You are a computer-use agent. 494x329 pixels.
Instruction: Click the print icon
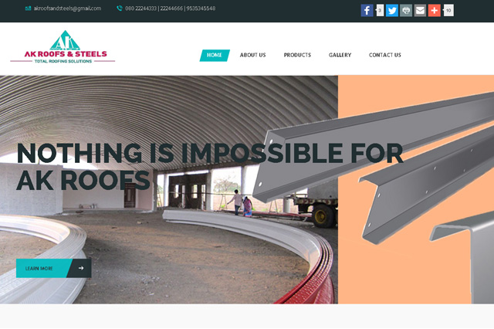tap(406, 10)
